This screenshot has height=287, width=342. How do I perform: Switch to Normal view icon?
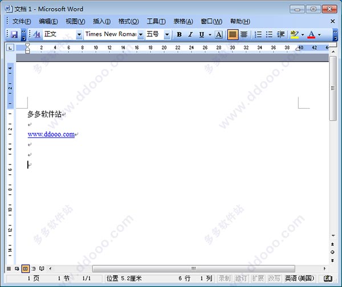pyautogui.click(x=9, y=268)
